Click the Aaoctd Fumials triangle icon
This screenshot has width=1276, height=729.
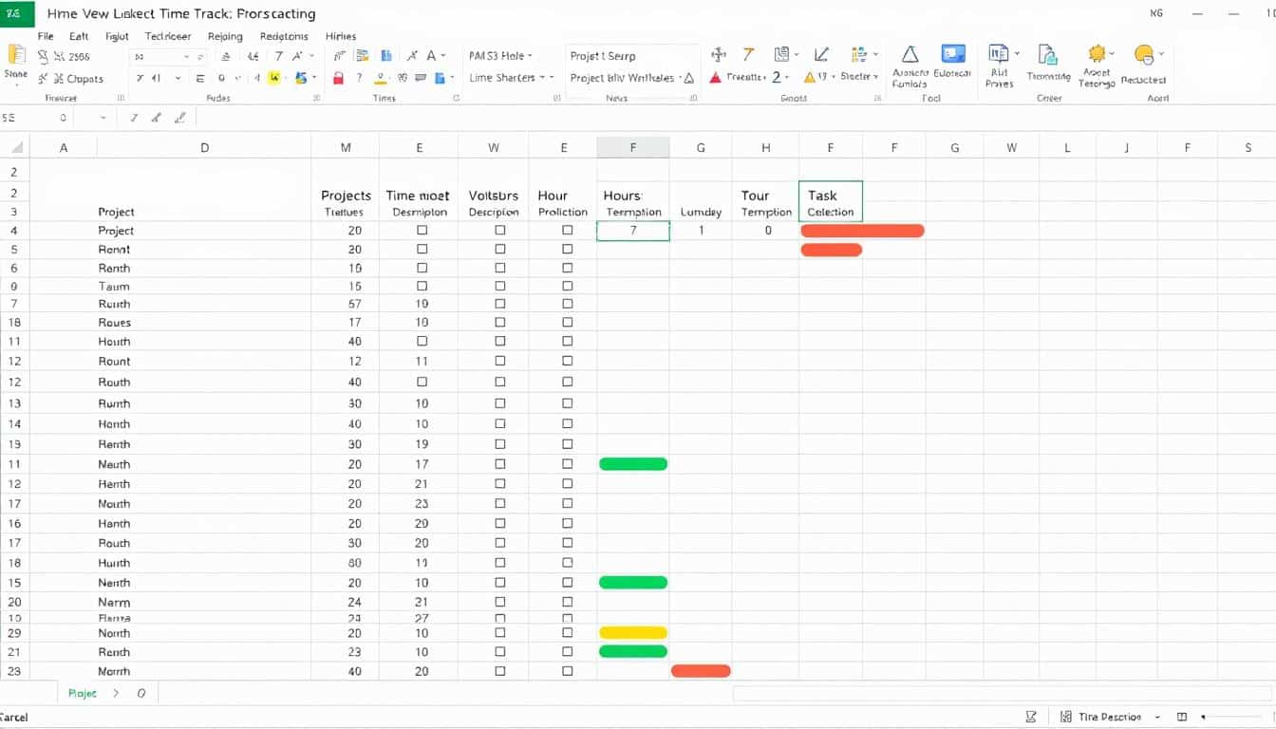click(910, 54)
